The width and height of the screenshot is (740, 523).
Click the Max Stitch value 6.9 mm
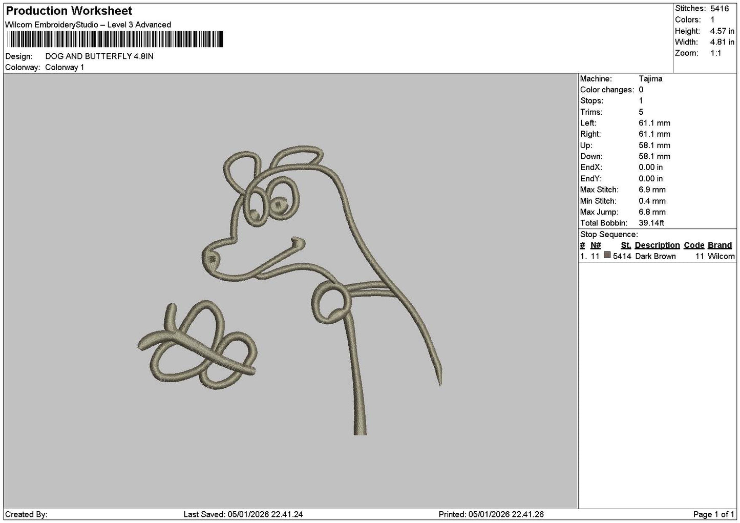pyautogui.click(x=652, y=190)
